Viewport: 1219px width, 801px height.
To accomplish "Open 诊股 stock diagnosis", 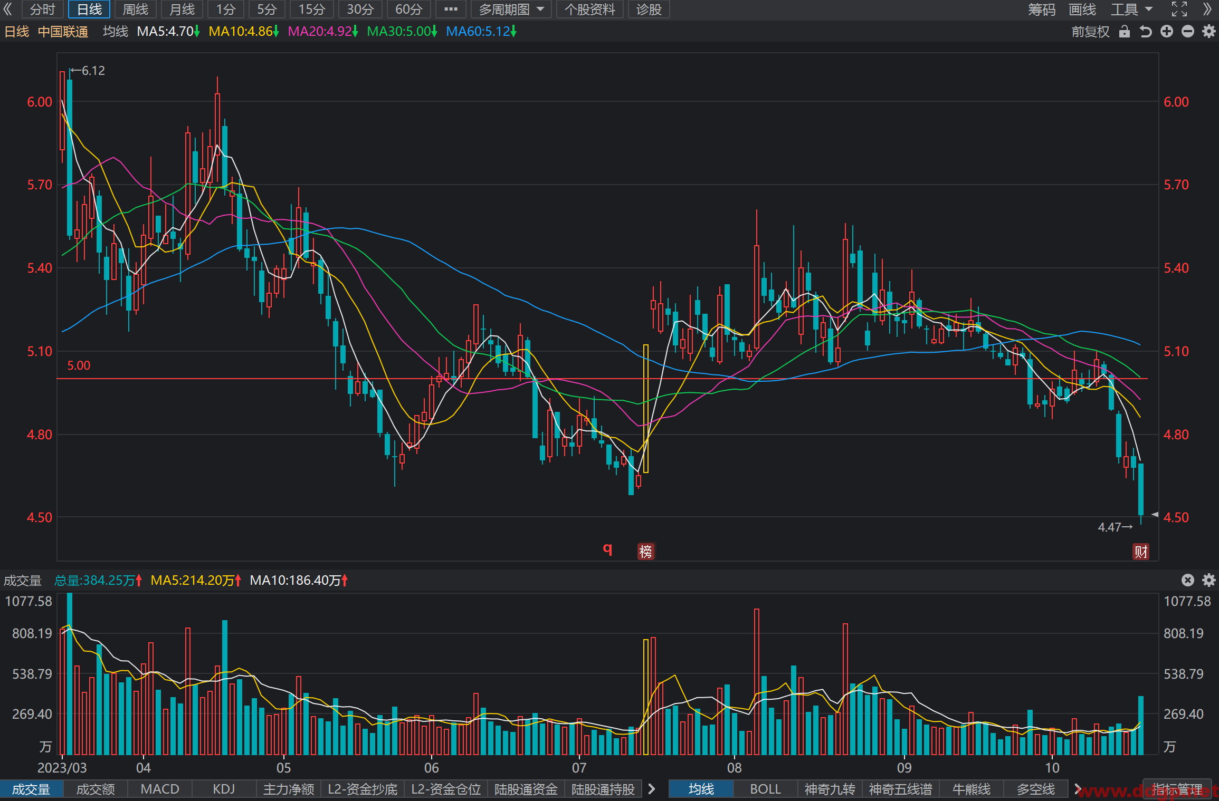I will click(649, 9).
